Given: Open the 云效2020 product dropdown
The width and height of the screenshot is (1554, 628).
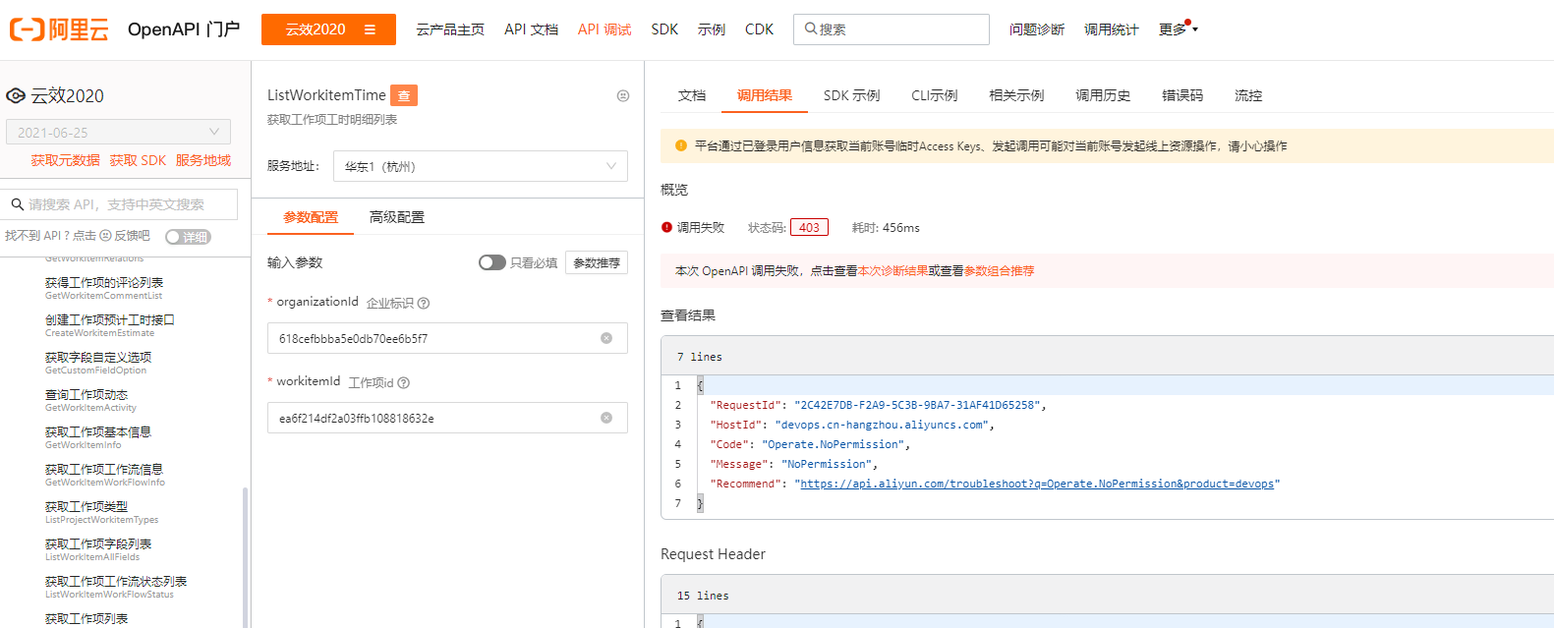Looking at the screenshot, I should point(328,29).
